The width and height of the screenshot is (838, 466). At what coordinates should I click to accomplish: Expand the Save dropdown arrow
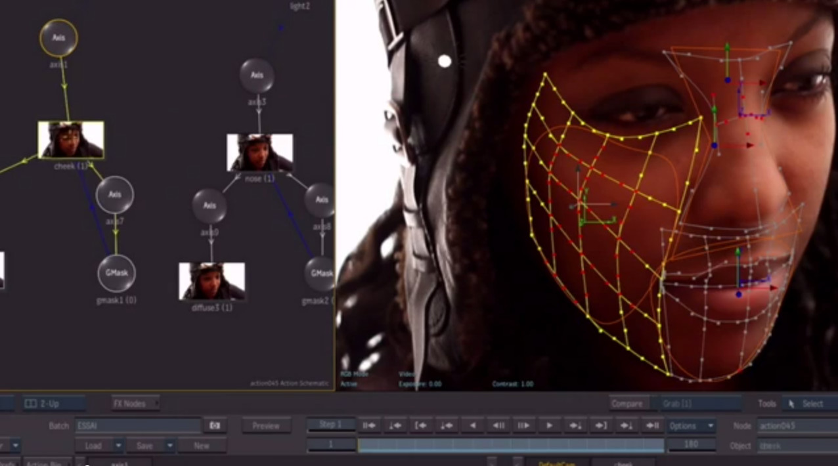click(x=170, y=446)
